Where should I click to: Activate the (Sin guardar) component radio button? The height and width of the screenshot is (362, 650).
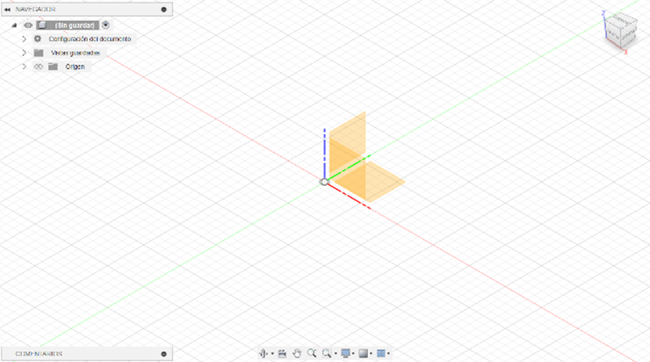pos(106,25)
